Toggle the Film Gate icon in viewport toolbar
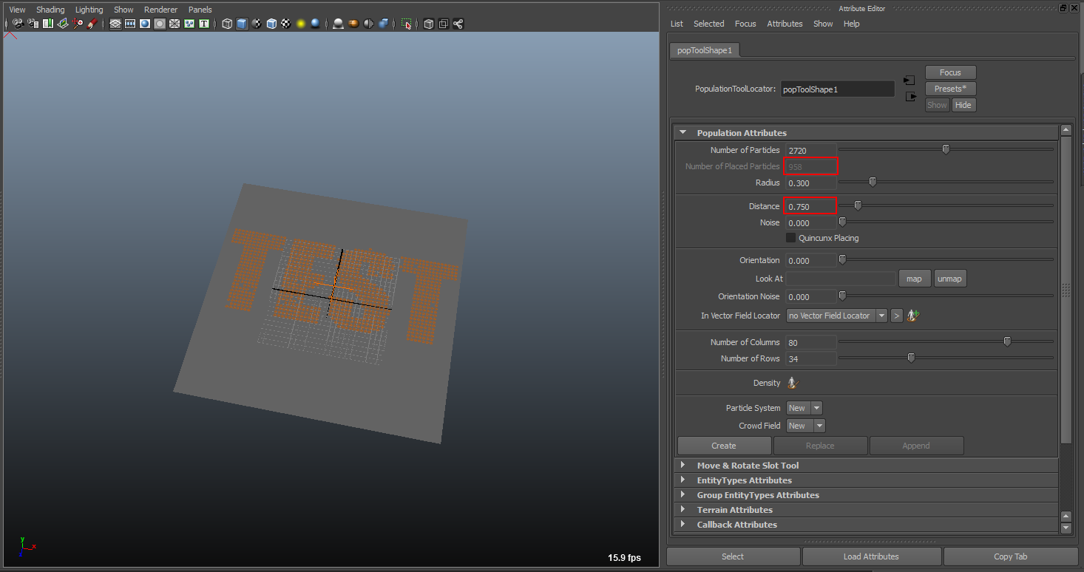 [x=130, y=24]
